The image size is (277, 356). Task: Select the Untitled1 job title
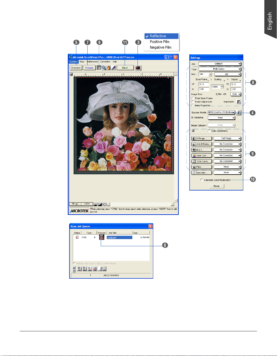click(119, 237)
